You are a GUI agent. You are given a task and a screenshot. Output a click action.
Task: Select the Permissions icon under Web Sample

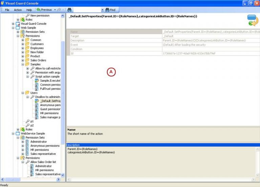pyautogui.click(x=23, y=36)
